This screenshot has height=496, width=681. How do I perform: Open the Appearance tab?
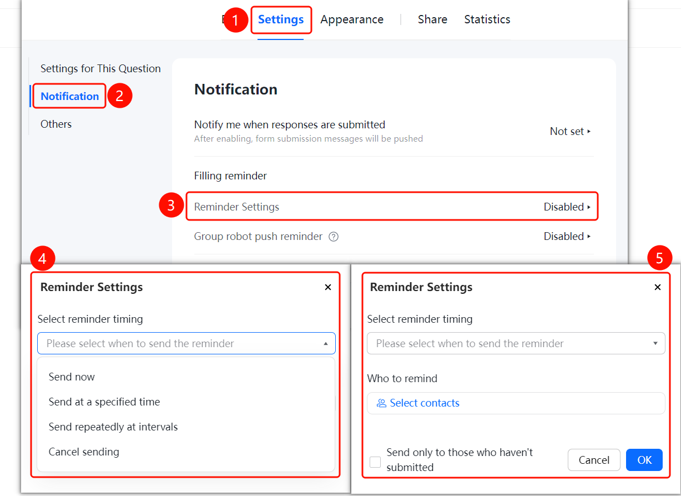[352, 19]
